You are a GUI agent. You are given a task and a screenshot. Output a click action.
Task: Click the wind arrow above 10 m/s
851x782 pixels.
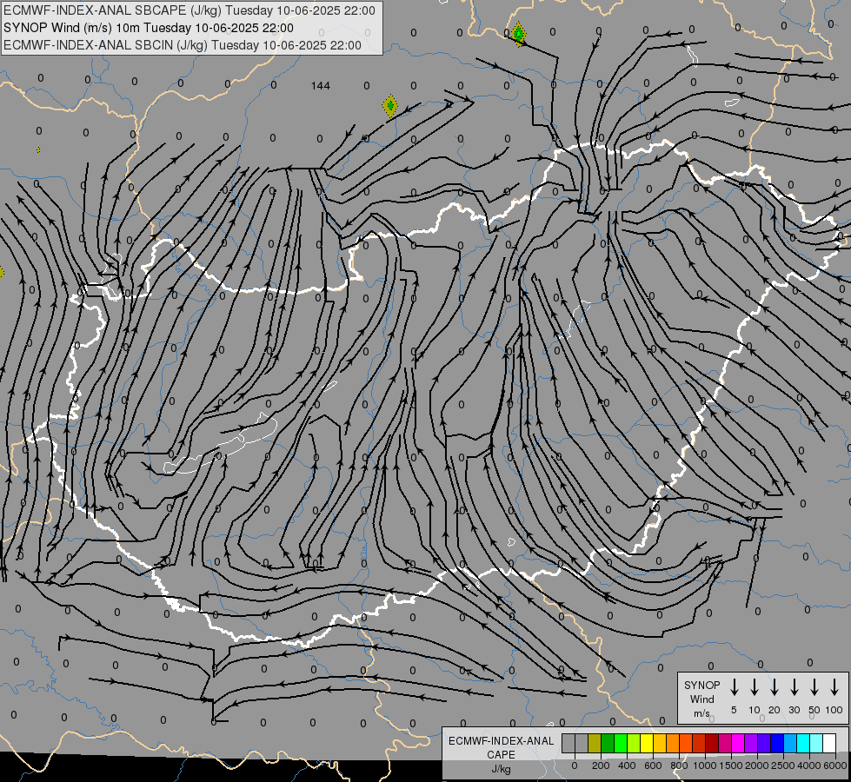(x=755, y=686)
